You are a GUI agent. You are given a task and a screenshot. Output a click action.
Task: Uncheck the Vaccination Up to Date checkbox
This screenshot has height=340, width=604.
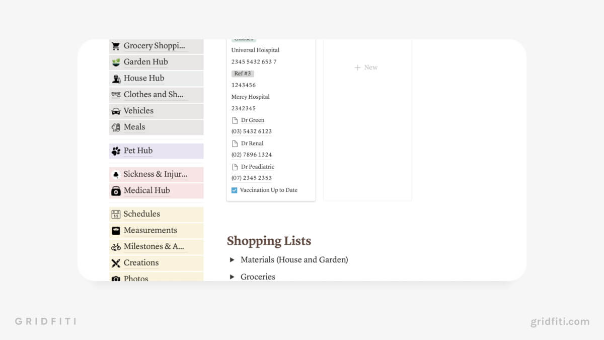coord(235,190)
